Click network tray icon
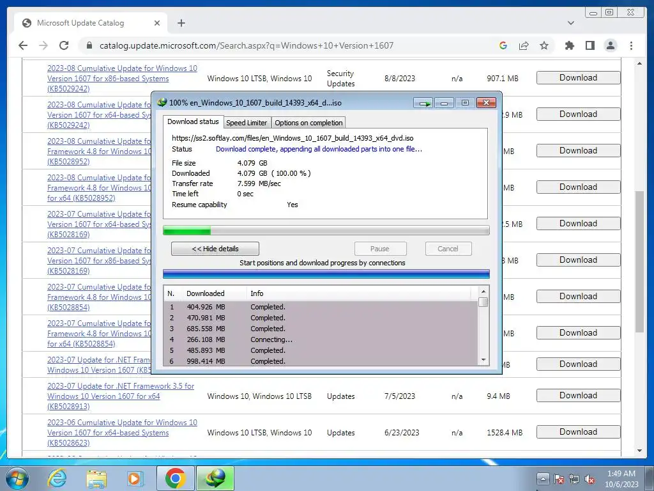This screenshot has width=654, height=491. tap(574, 479)
